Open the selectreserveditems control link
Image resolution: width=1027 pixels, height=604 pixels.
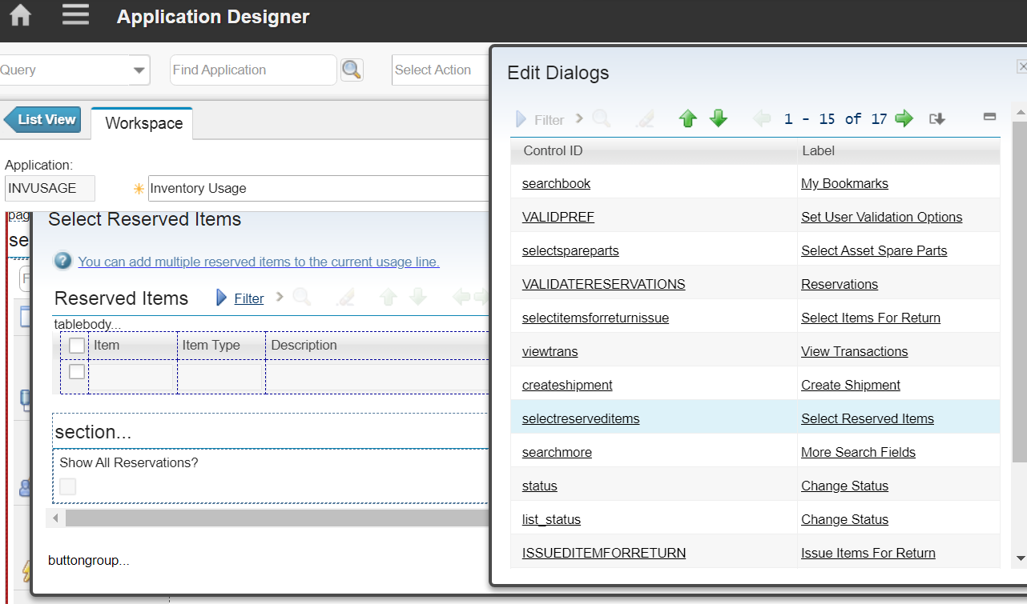(x=578, y=418)
